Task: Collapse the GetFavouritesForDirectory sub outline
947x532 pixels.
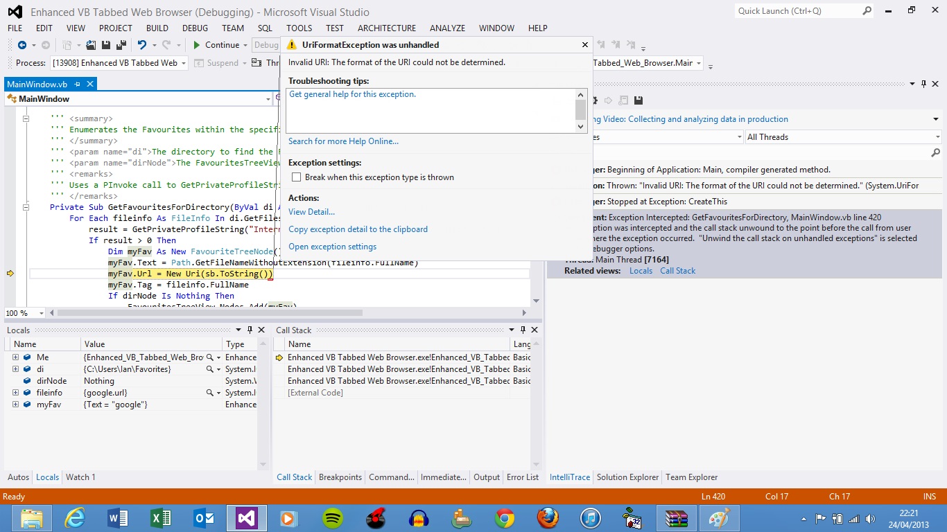Action: [26, 207]
